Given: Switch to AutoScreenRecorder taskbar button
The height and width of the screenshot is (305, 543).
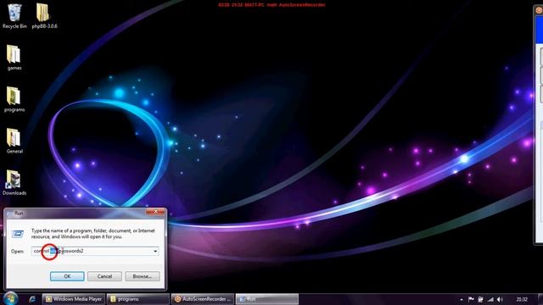Looking at the screenshot, I should (x=202, y=299).
